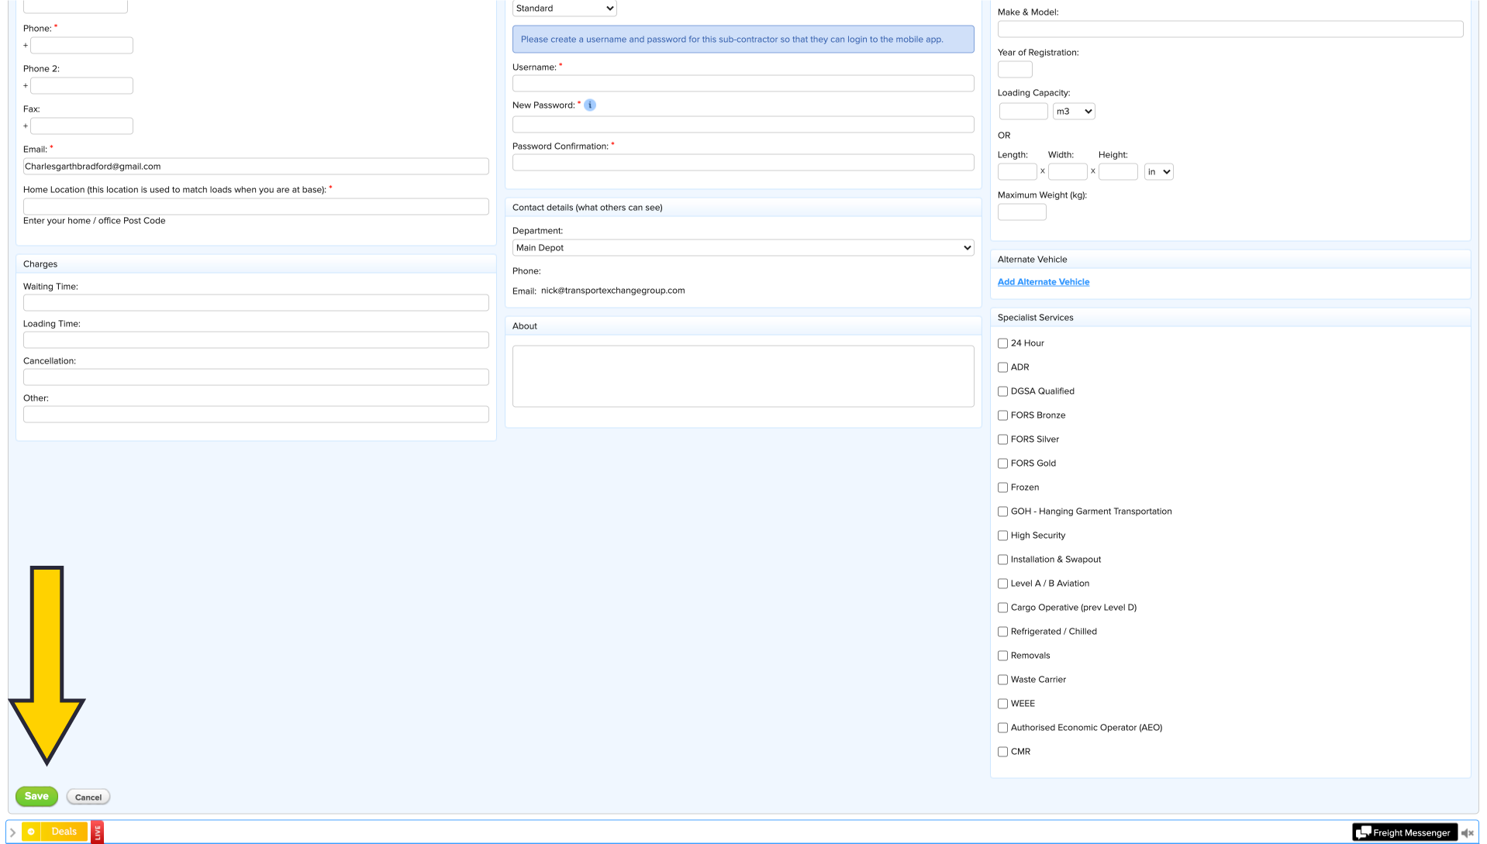This screenshot has width=1487, height=844.
Task: Enable FORS Gold checkbox
Action: pyautogui.click(x=1002, y=463)
